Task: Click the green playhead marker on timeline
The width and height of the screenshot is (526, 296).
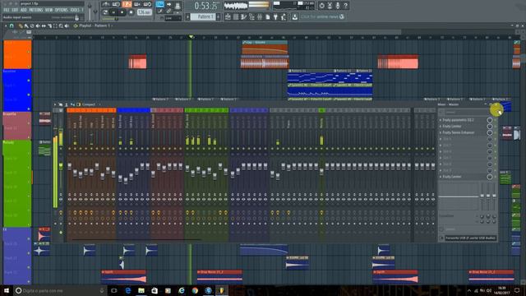Action: click(x=191, y=37)
